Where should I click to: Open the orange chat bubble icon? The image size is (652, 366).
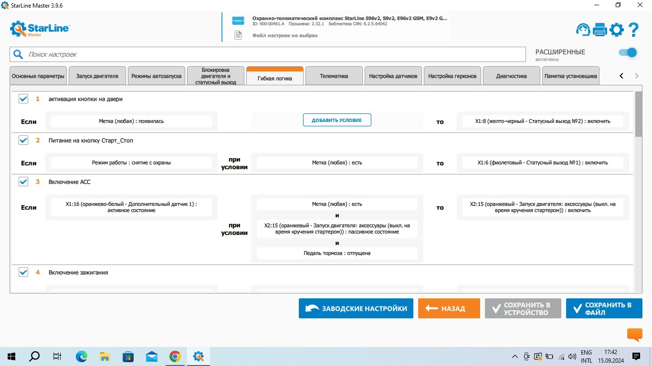pyautogui.click(x=634, y=335)
